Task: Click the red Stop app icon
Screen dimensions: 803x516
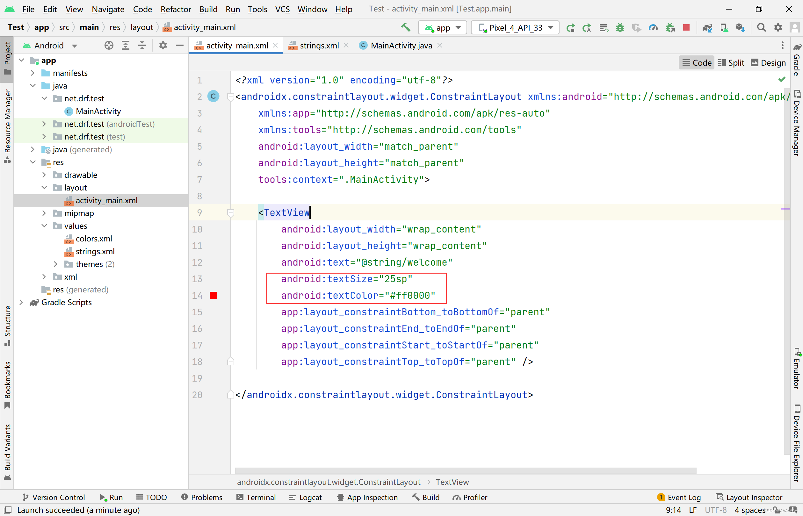Action: [686, 27]
